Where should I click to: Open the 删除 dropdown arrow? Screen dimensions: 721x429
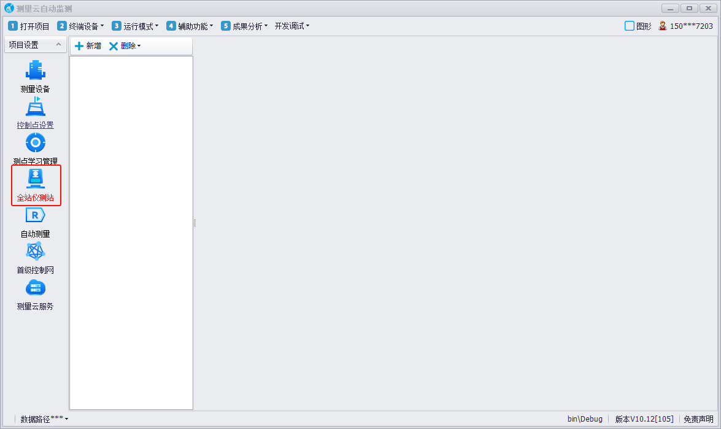pyautogui.click(x=139, y=46)
